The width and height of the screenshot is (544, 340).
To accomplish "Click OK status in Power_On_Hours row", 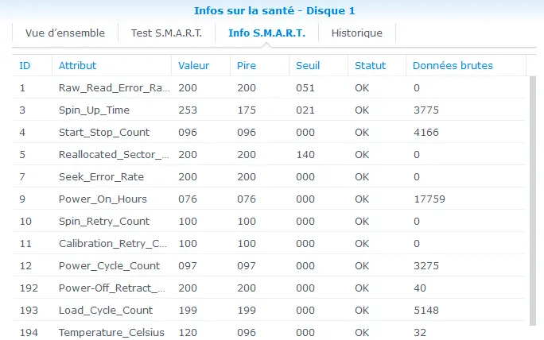I will [x=362, y=199].
